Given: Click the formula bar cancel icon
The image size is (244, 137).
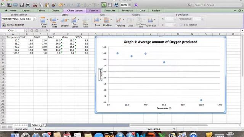Looking at the screenshot, I should tap(32, 30).
